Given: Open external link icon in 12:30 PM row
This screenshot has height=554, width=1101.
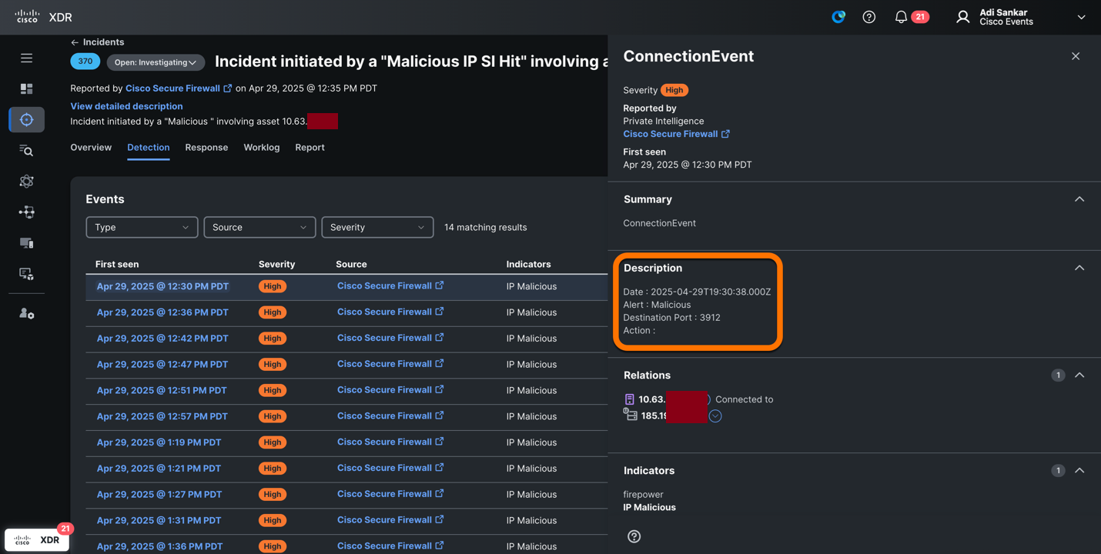Looking at the screenshot, I should (x=440, y=285).
